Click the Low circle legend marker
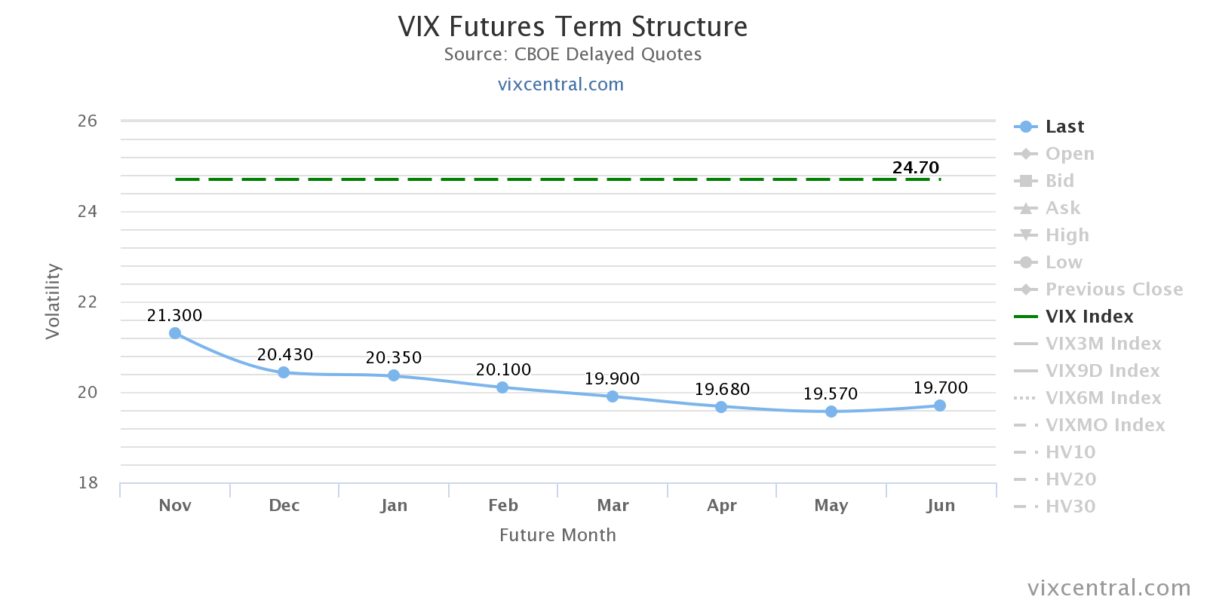1207x603 pixels. coord(1025,262)
